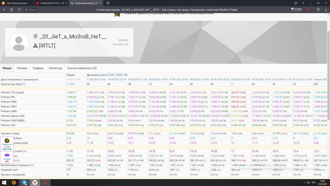Image resolution: width=330 pixels, height=186 pixels.
Task: Expand (+) next to за бой row
Action: pyautogui.click(x=25, y=151)
